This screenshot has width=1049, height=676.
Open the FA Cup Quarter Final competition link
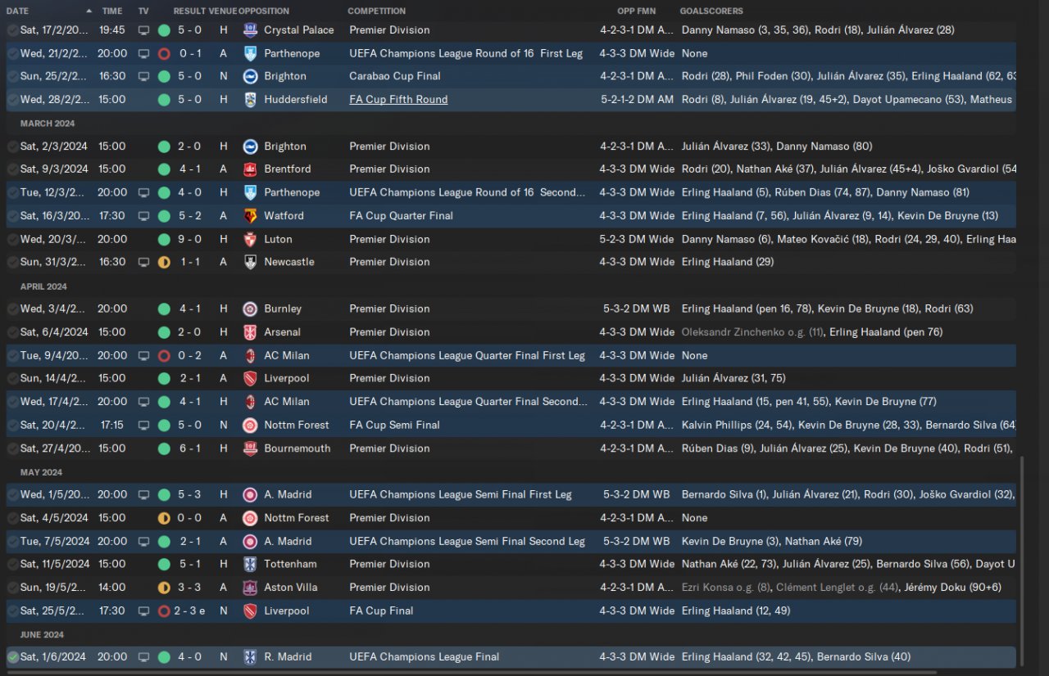[401, 216]
